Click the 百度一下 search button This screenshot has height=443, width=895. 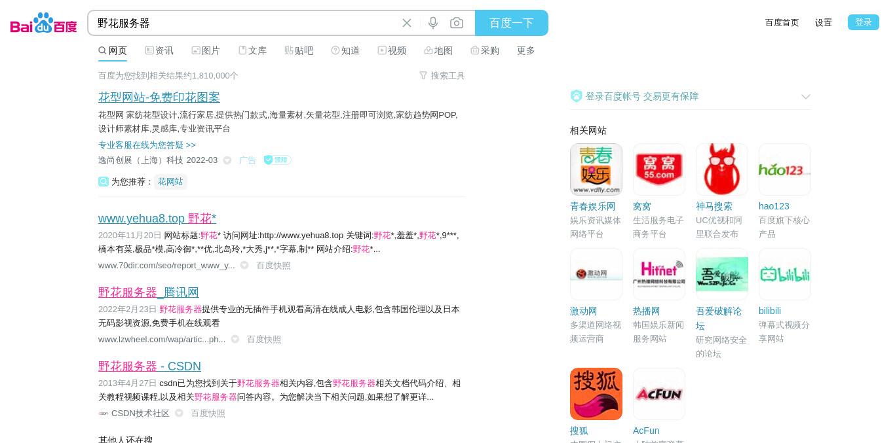click(x=512, y=23)
